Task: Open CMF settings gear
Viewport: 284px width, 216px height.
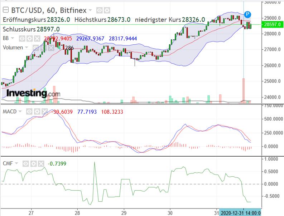Action: 33,164
